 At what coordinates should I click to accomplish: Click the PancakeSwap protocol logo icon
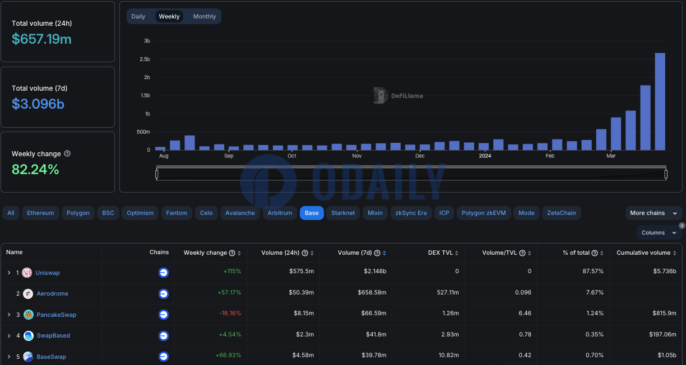coord(28,315)
